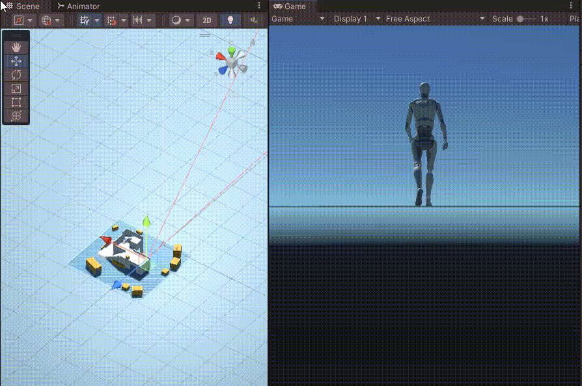582x386 pixels.
Task: Select the Rotate tool
Action: pyautogui.click(x=16, y=75)
